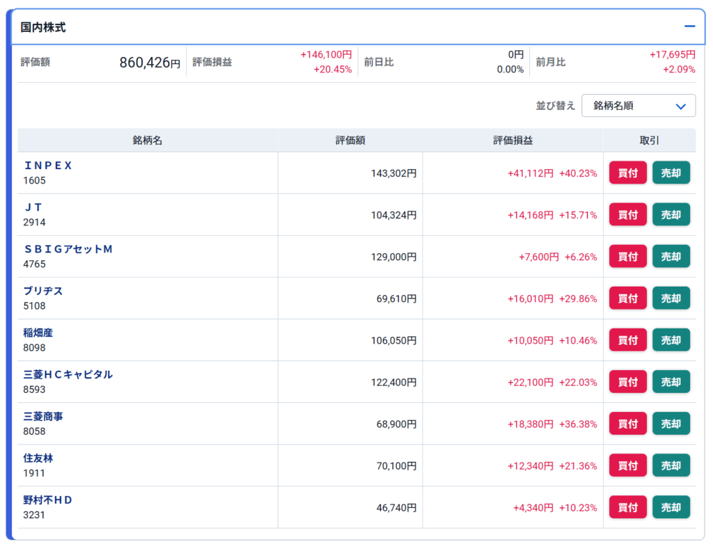The width and height of the screenshot is (713, 544).
Task: Open the 三菱商事 stock link
Action: point(42,416)
